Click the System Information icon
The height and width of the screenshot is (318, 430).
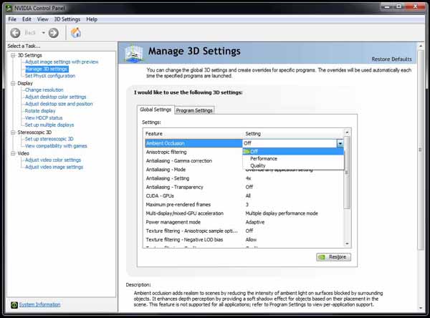[14, 304]
